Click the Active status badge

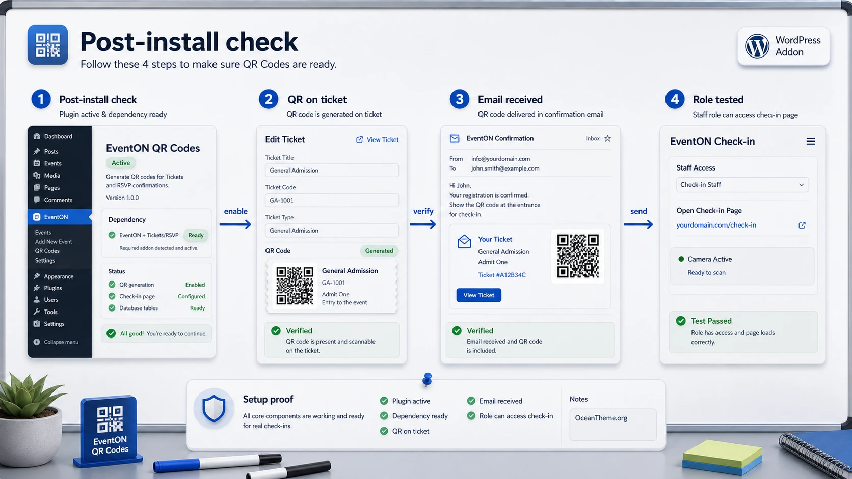[121, 163]
